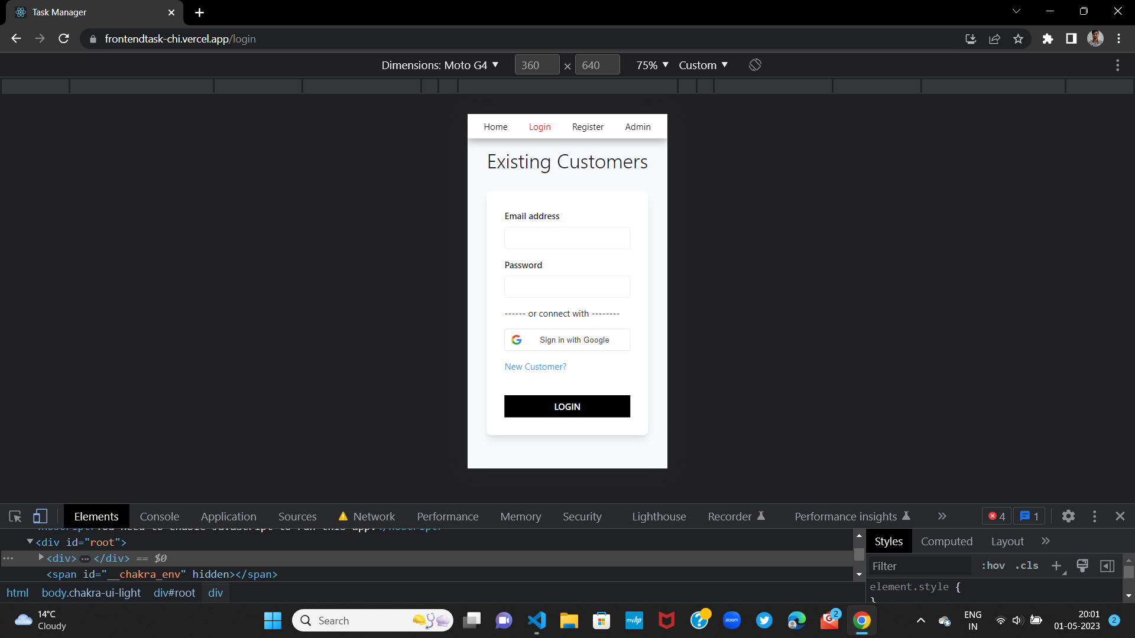Image resolution: width=1135 pixels, height=638 pixels.
Task: Click the rotate device orientation icon
Action: (x=755, y=65)
